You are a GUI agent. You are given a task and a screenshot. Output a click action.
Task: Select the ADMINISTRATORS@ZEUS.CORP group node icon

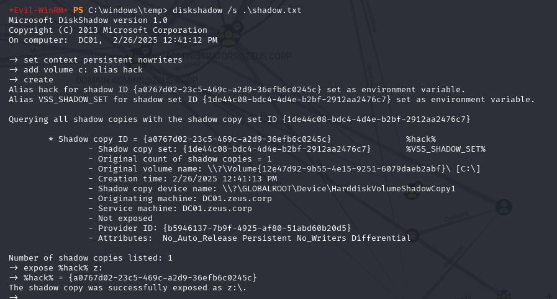pos(229,36)
